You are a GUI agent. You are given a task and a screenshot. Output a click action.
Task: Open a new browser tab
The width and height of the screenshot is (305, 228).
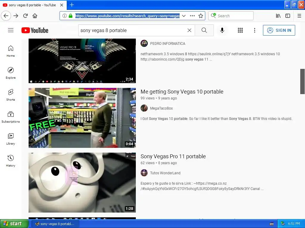tap(71, 5)
